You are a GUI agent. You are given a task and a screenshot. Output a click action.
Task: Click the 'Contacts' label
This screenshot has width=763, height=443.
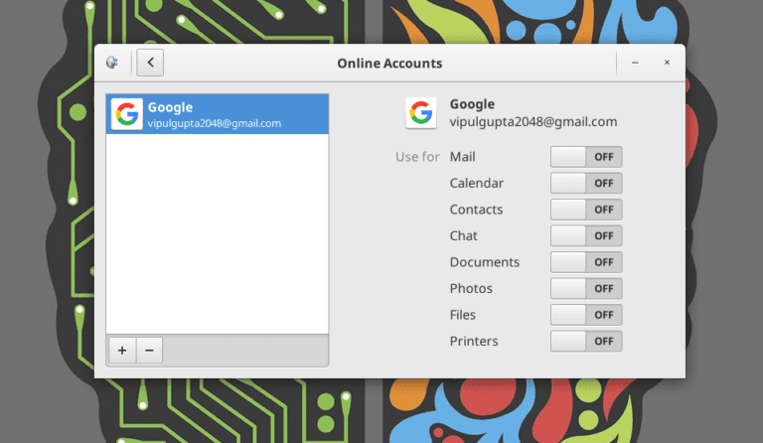pos(476,210)
